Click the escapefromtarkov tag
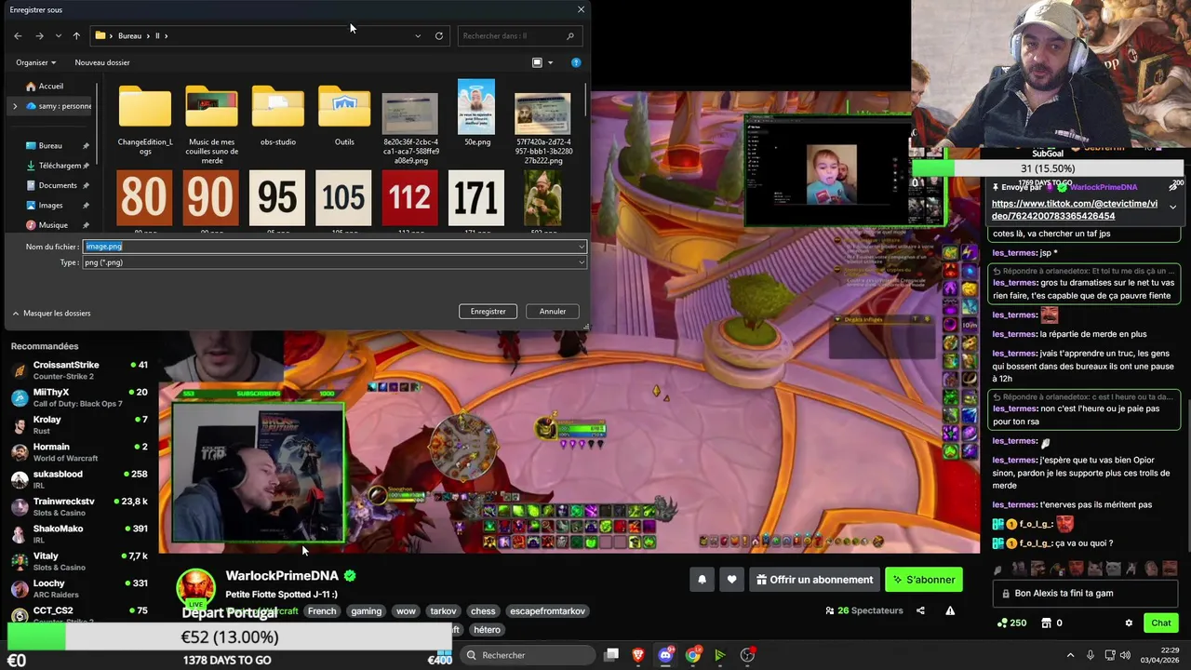 click(x=547, y=611)
